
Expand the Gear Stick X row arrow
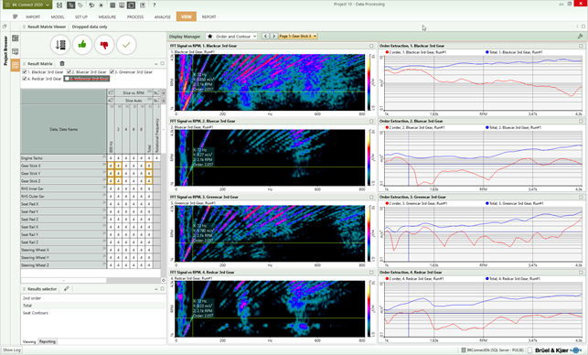point(104,165)
